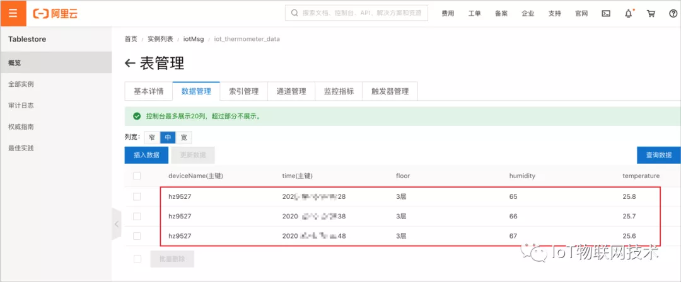Tick the select-all checkbox in table header
This screenshot has width=681, height=282.
pos(137,176)
